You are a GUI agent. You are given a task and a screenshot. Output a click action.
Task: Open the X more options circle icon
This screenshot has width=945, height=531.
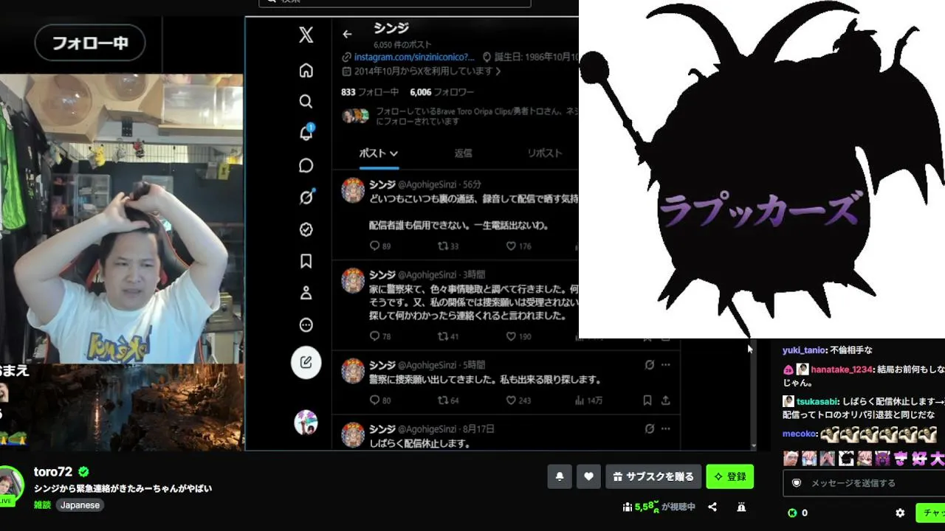coord(306,325)
